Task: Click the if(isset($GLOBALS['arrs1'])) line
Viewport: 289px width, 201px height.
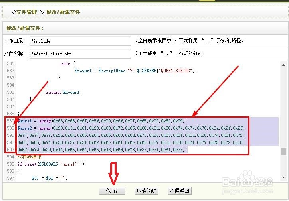Action: (x=51, y=164)
